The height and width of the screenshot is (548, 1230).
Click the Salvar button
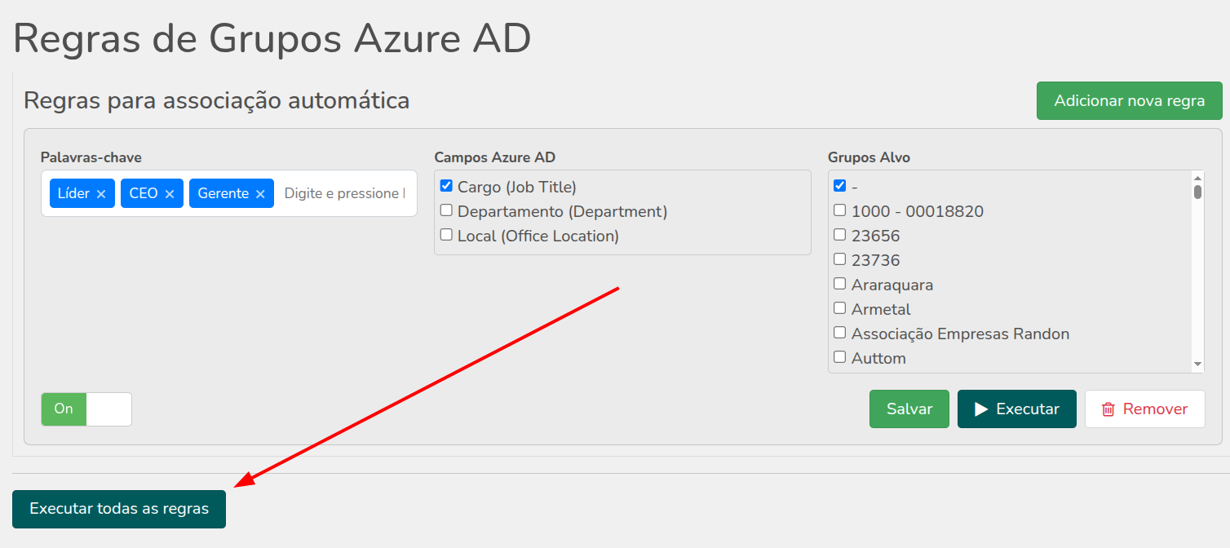[x=909, y=409]
